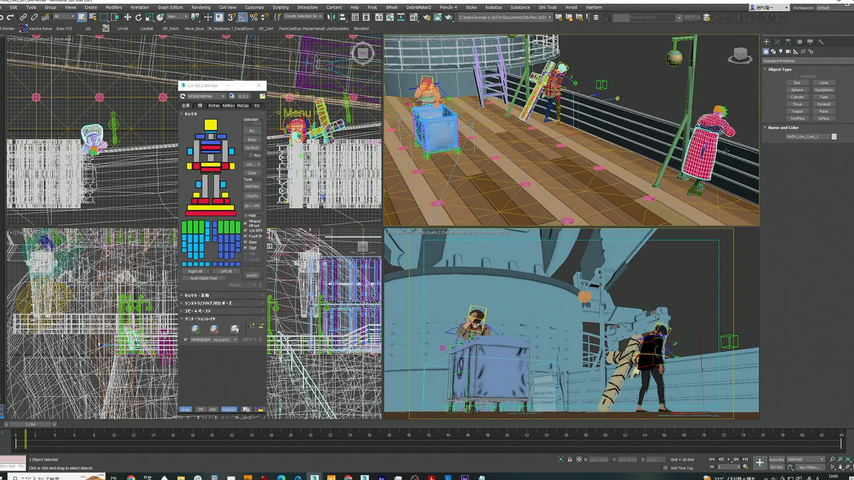Image resolution: width=854 pixels, height=480 pixels.
Task: Click the Redo arrow icon
Action: tap(10, 17)
